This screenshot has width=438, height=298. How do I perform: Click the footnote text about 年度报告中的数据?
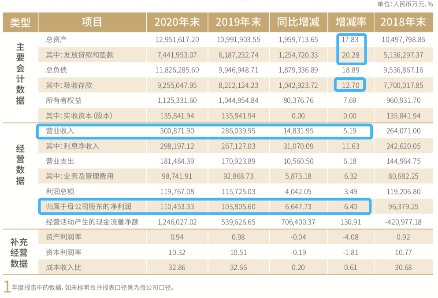coord(93,288)
